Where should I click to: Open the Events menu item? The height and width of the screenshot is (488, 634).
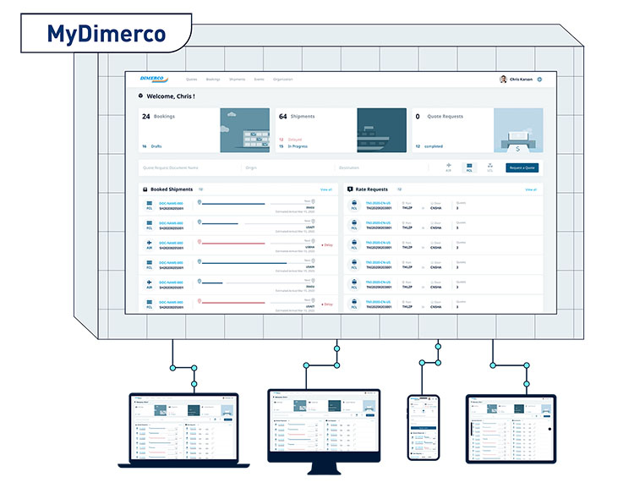[259, 80]
